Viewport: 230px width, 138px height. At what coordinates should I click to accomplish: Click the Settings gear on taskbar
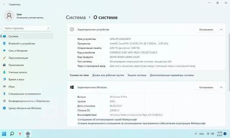pos(28,134)
